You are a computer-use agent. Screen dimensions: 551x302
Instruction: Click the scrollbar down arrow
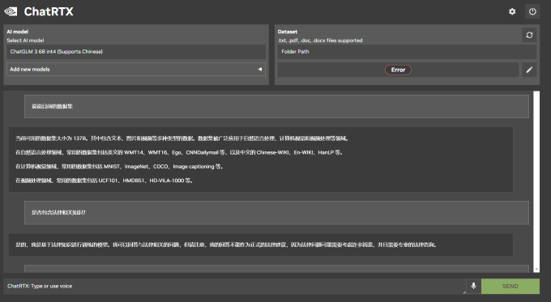point(536,270)
